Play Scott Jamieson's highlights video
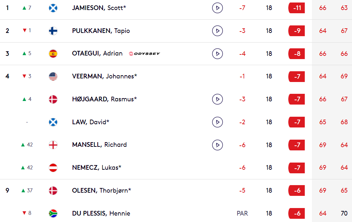Image resolution: width=352 pixels, height=222 pixels. tap(217, 8)
